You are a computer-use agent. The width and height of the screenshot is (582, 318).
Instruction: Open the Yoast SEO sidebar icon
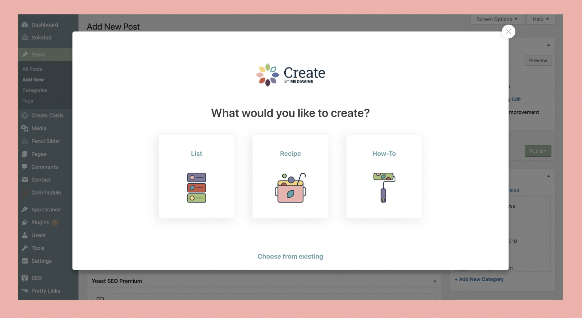point(25,278)
